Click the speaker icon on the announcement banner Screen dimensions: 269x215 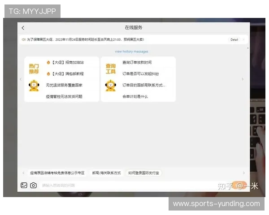[24, 39]
